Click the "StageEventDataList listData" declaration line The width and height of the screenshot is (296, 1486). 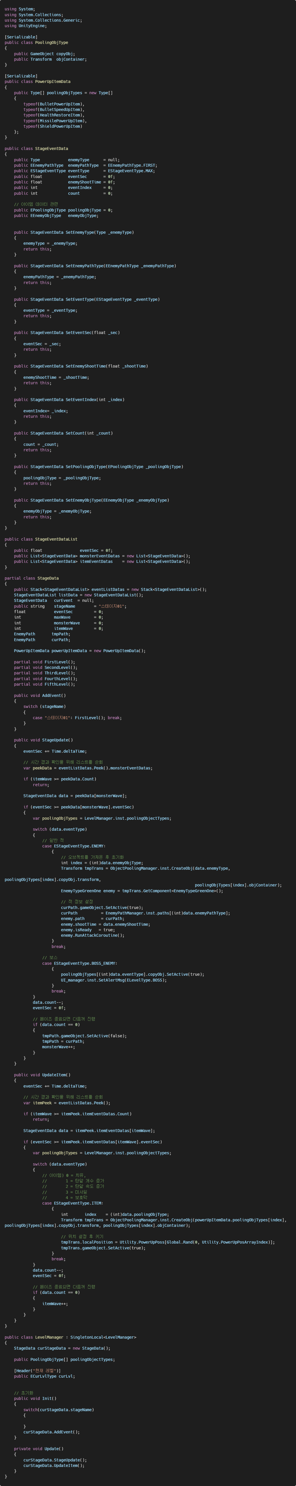click(x=78, y=595)
